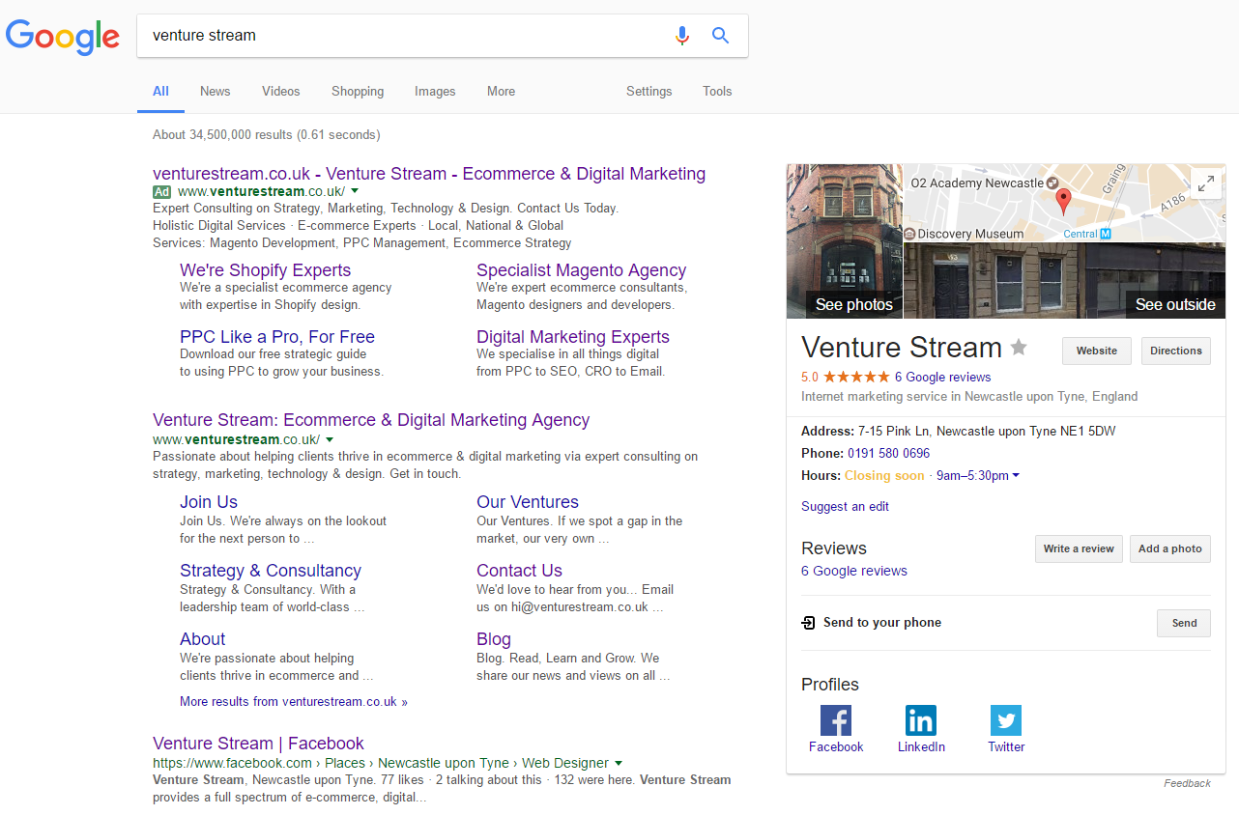Open See photos thumbnail
Viewport: 1239px width, 815px height.
click(845, 241)
